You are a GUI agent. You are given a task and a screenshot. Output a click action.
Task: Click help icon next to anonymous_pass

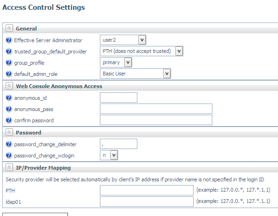point(9,109)
